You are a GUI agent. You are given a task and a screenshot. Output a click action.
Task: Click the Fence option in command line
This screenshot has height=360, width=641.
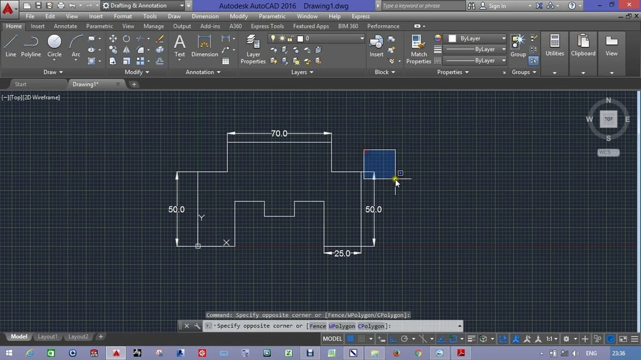click(x=318, y=326)
